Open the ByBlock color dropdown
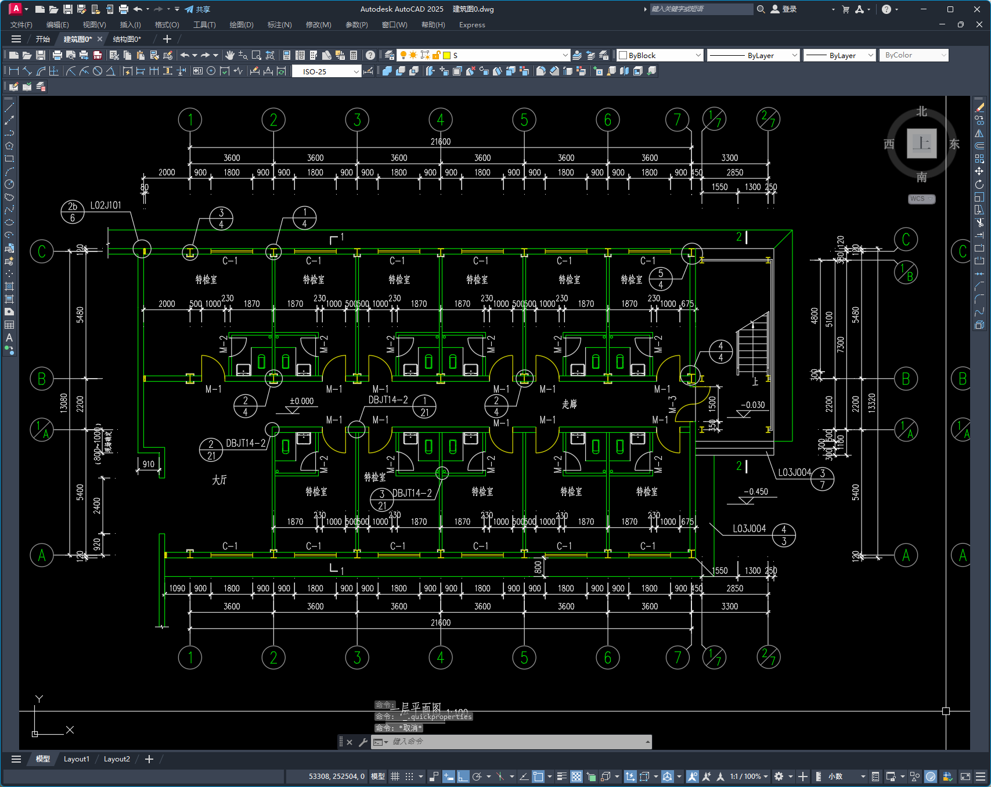 tap(660, 55)
